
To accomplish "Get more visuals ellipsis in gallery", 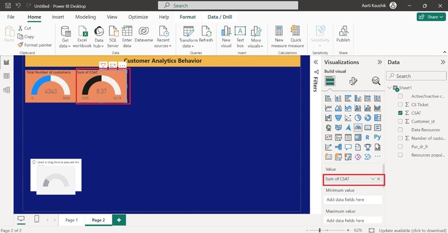I will point(378,157).
